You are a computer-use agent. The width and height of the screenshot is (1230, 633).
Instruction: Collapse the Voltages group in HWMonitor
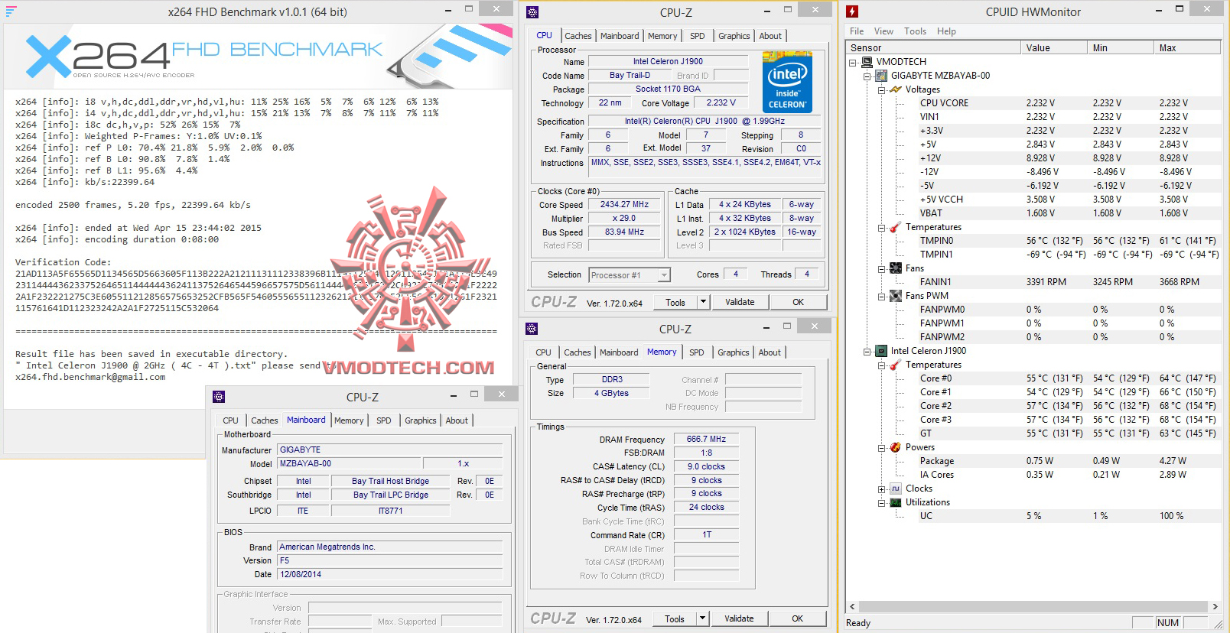(x=882, y=90)
